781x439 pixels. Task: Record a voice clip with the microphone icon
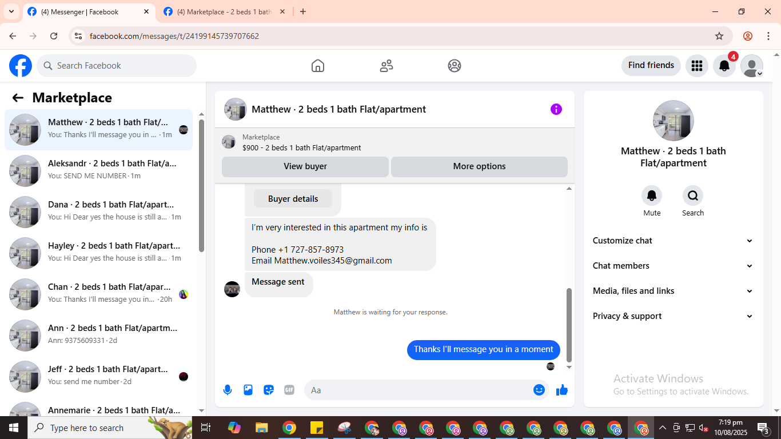(x=228, y=390)
